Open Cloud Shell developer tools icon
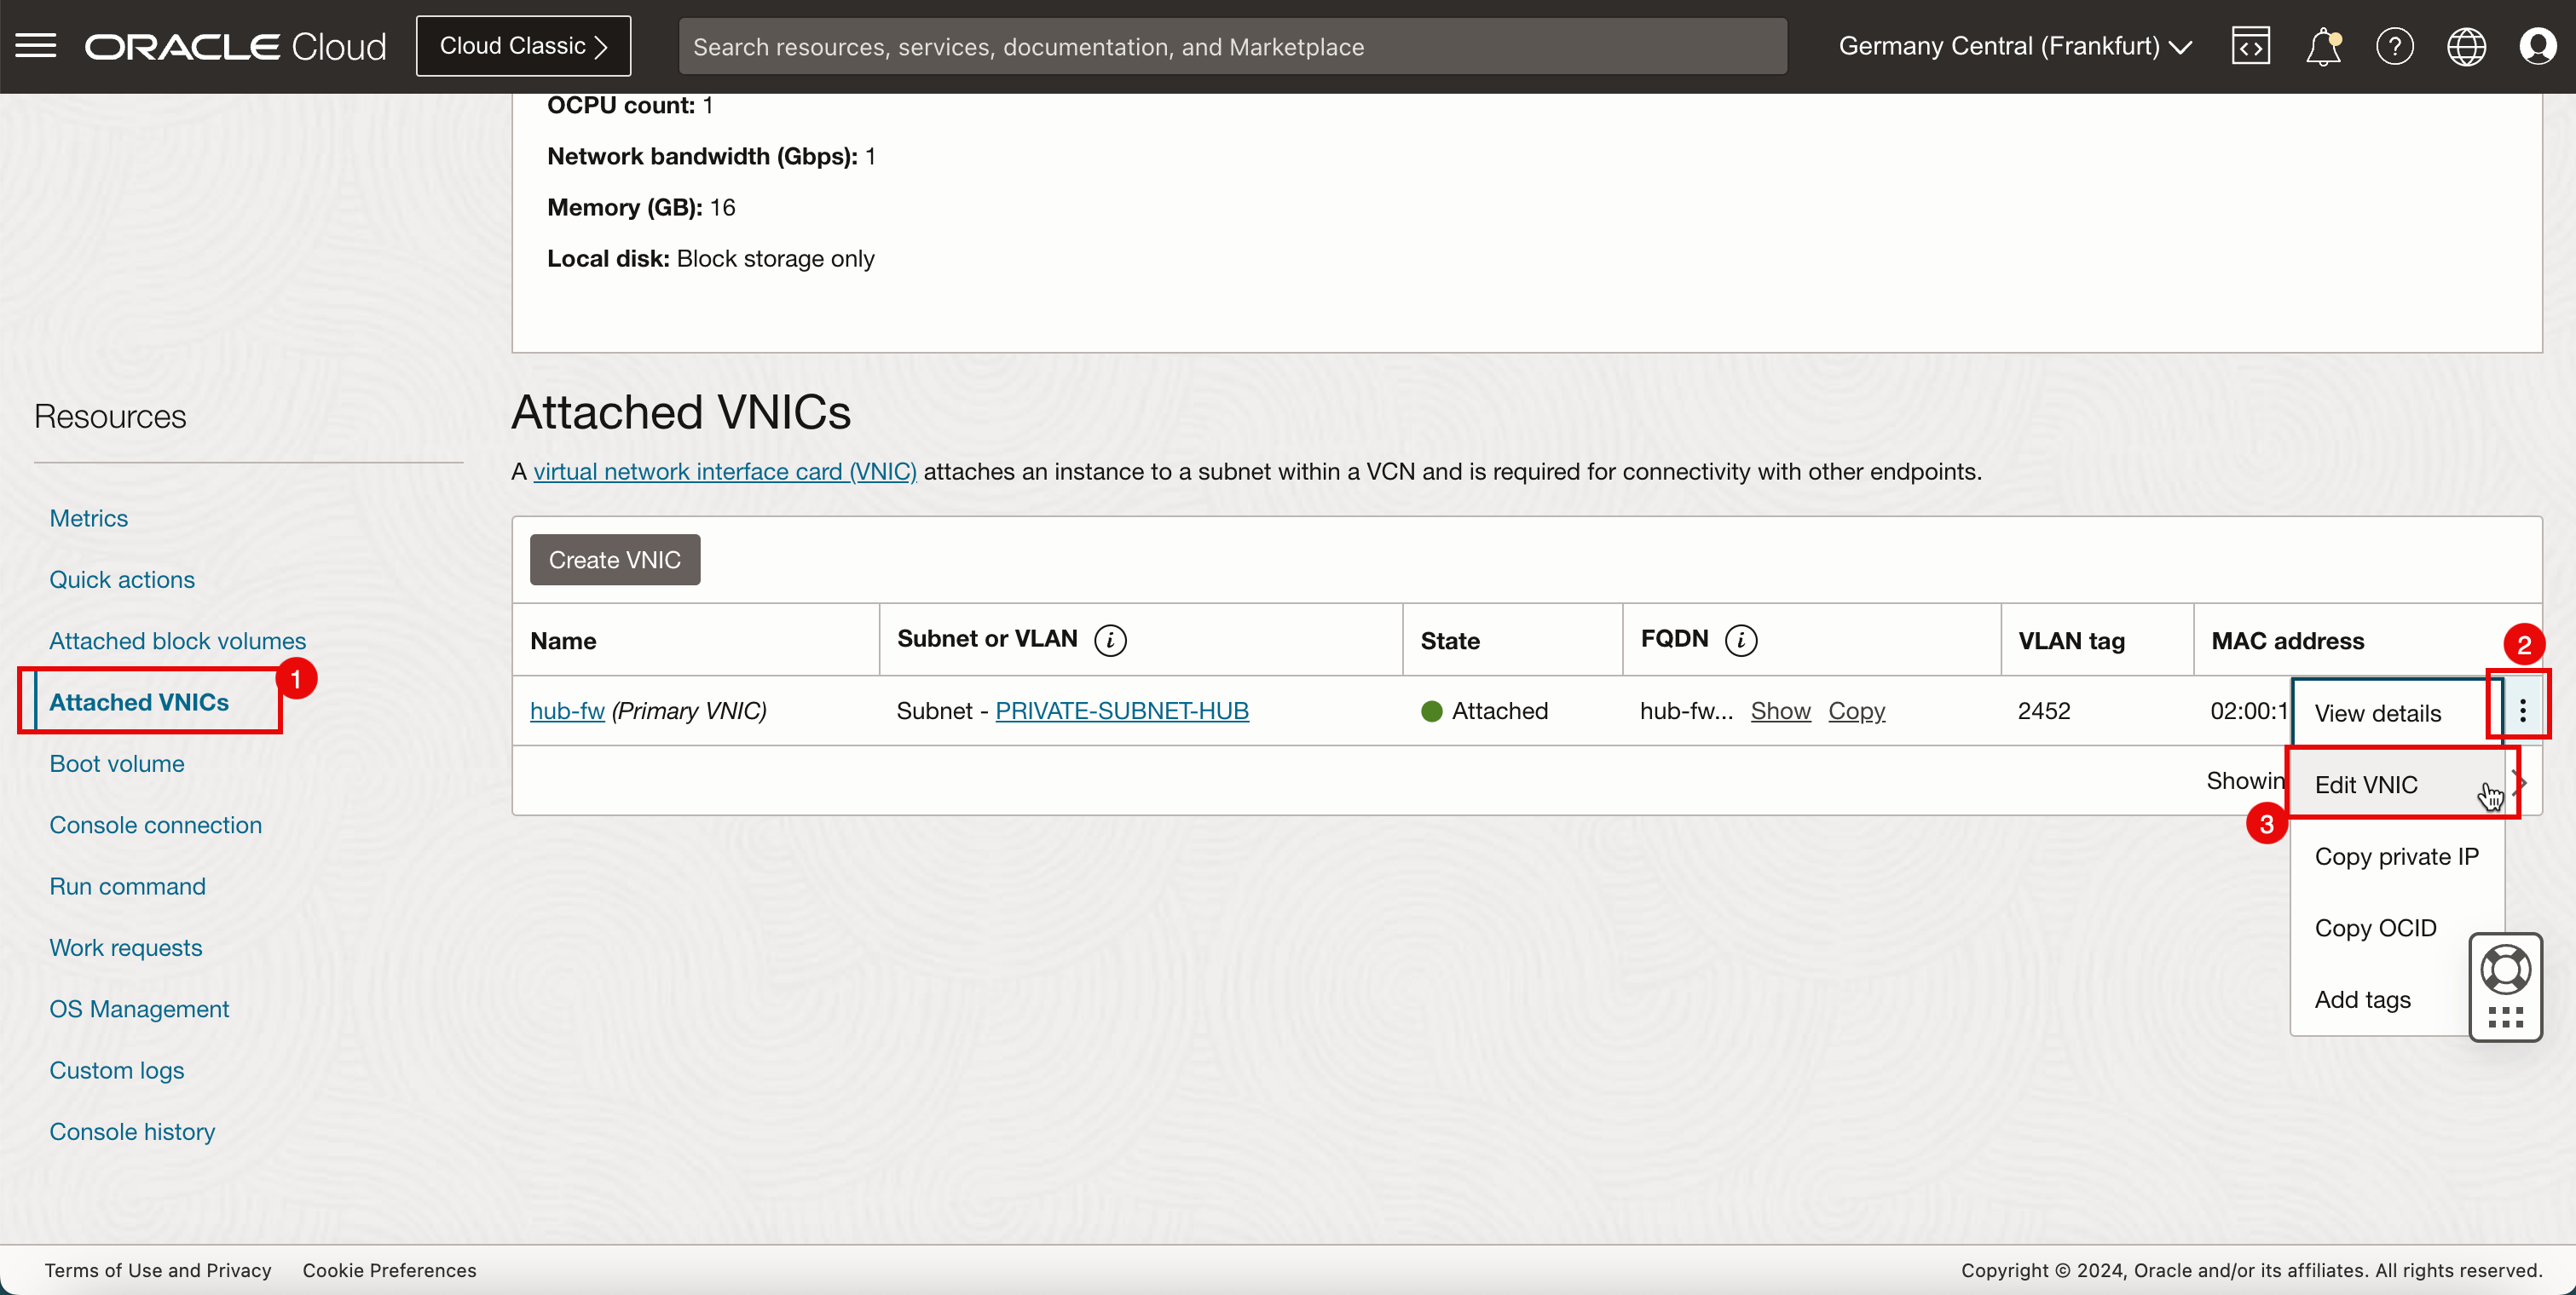 [2250, 46]
